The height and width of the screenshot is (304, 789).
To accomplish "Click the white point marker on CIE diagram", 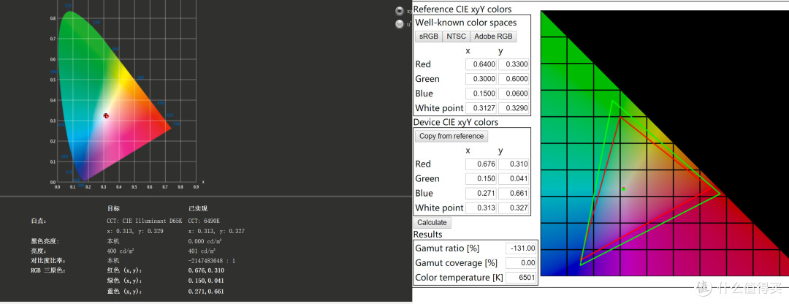I will (106, 115).
